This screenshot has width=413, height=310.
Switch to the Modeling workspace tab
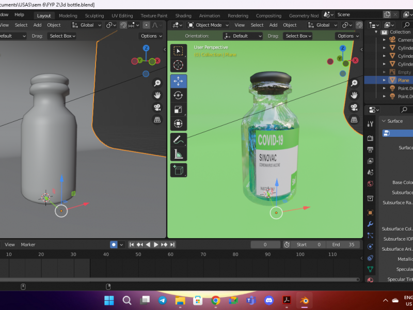tap(68, 16)
